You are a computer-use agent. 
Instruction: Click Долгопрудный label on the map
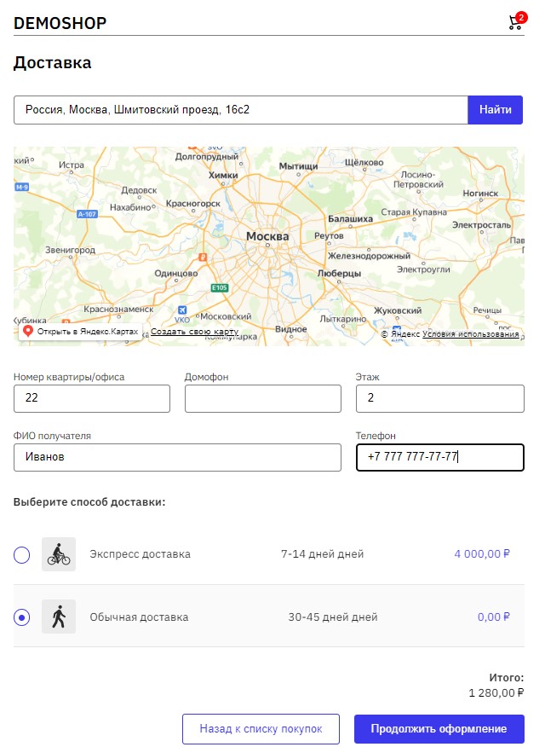[x=207, y=156]
